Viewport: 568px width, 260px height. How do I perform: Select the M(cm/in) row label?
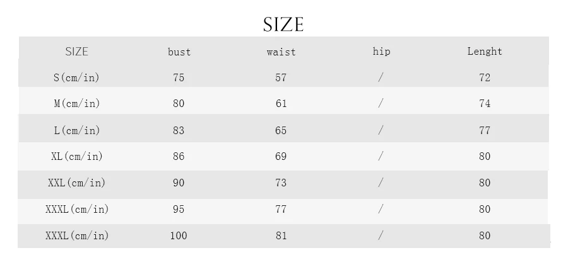(x=77, y=104)
